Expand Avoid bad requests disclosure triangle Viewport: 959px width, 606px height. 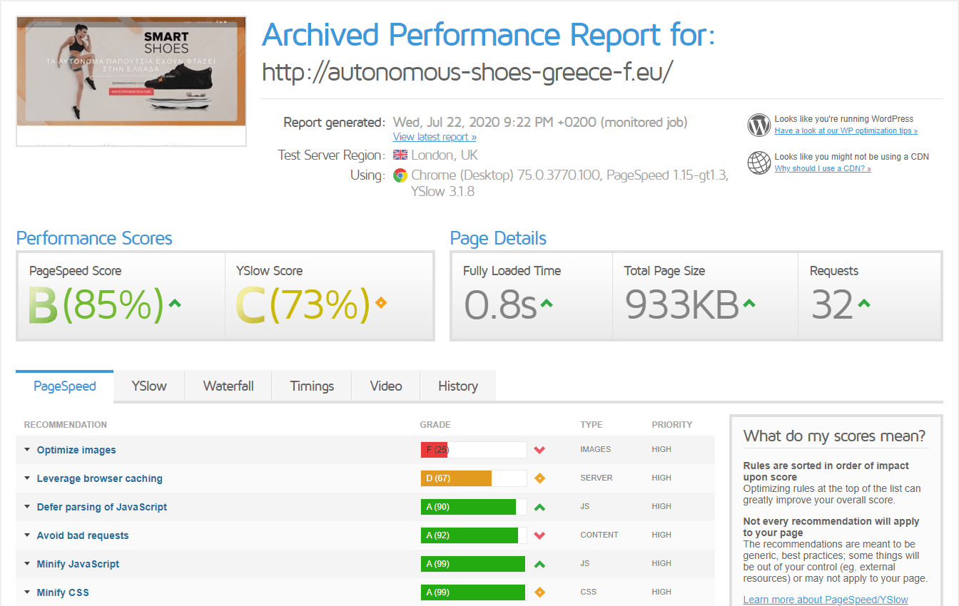pos(27,535)
